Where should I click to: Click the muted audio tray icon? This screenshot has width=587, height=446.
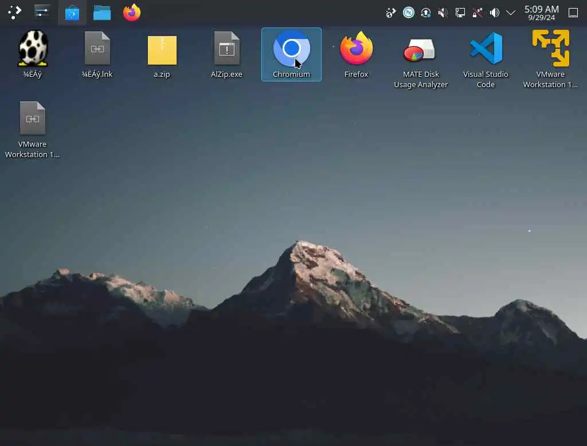pyautogui.click(x=443, y=13)
